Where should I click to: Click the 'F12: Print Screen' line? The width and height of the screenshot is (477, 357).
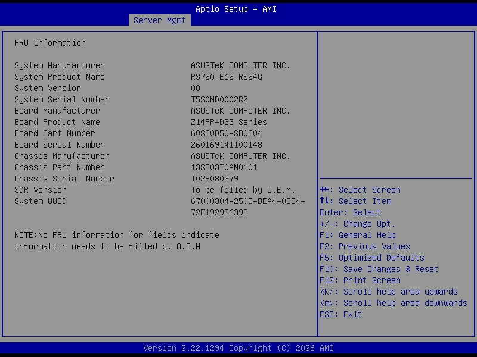coord(360,280)
